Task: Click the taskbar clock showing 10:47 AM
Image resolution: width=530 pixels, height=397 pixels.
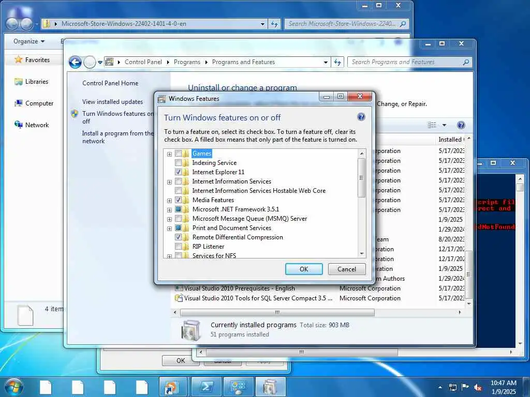Action: pyautogui.click(x=503, y=387)
